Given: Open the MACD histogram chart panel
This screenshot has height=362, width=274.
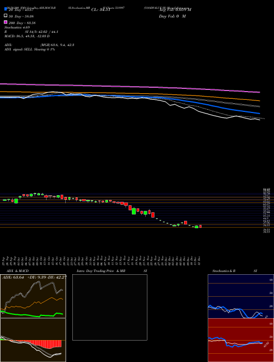Looking at the screenshot, I should pos(33,340).
